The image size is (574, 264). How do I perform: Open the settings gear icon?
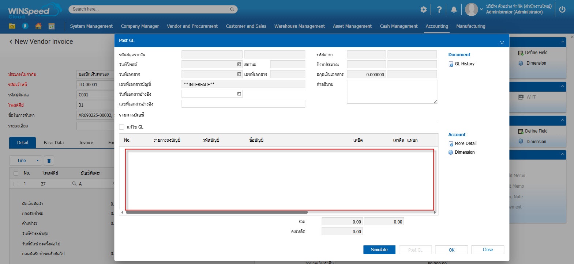423,10
